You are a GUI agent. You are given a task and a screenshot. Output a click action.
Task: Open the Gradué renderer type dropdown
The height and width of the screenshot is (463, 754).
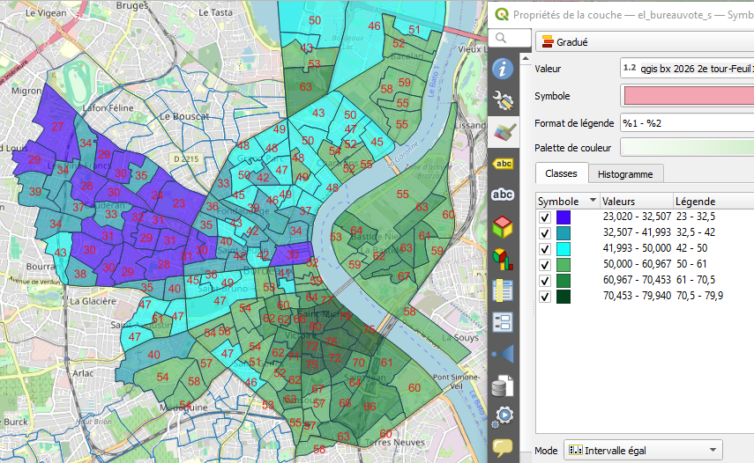coord(645,41)
